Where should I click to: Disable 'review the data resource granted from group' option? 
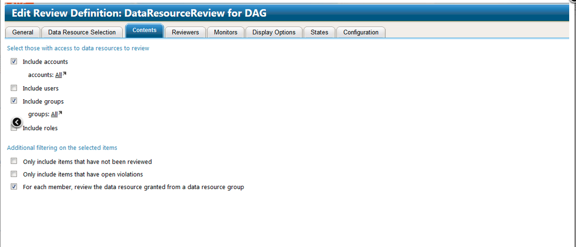coord(14,186)
